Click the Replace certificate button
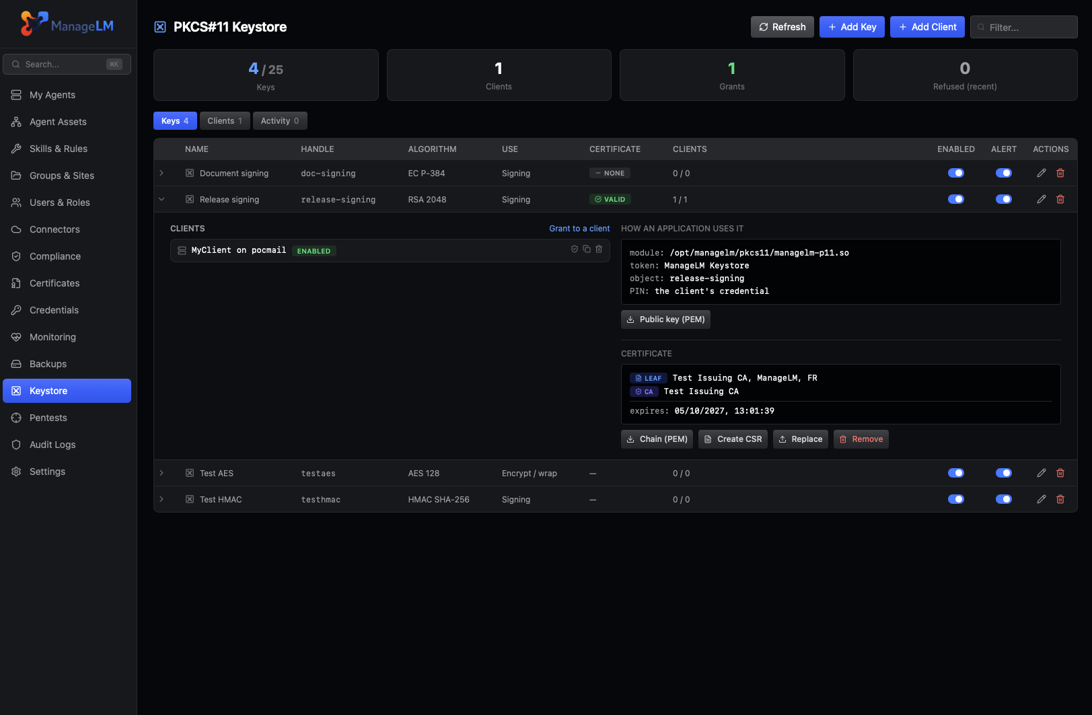This screenshot has height=715, width=1092. (801, 439)
